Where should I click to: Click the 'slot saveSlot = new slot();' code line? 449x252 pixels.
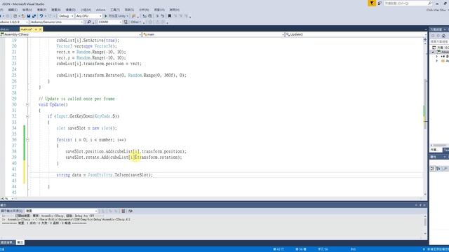click(87, 128)
